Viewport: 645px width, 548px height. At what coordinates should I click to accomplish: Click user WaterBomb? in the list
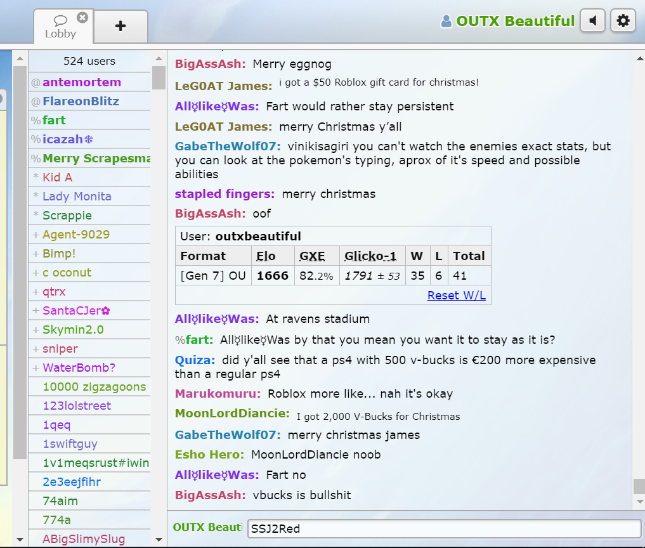click(89, 368)
